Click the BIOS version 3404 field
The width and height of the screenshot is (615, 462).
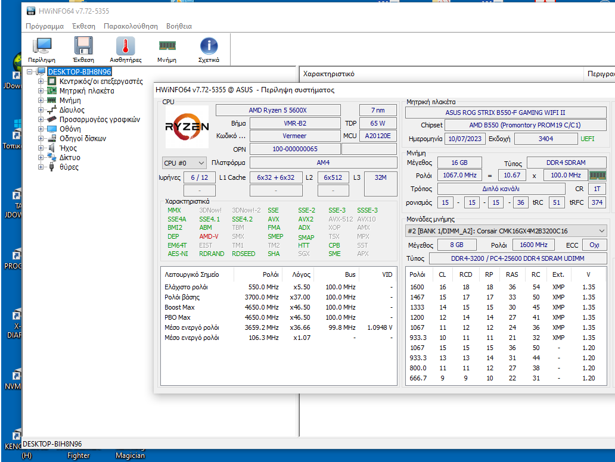click(x=546, y=139)
